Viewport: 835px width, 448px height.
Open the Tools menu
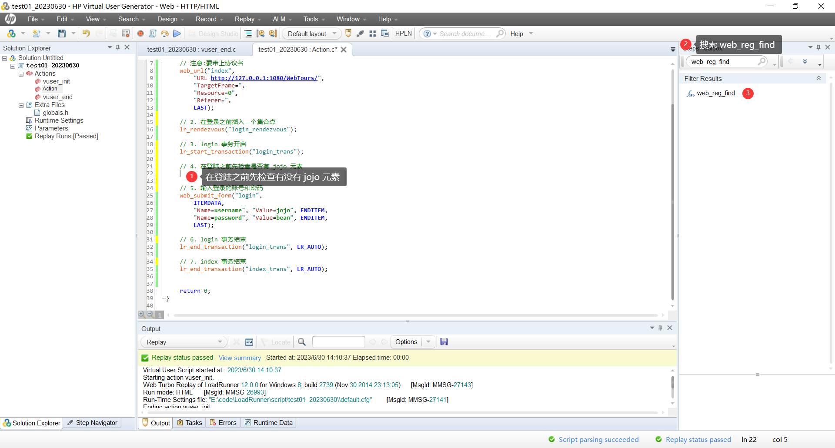point(314,19)
